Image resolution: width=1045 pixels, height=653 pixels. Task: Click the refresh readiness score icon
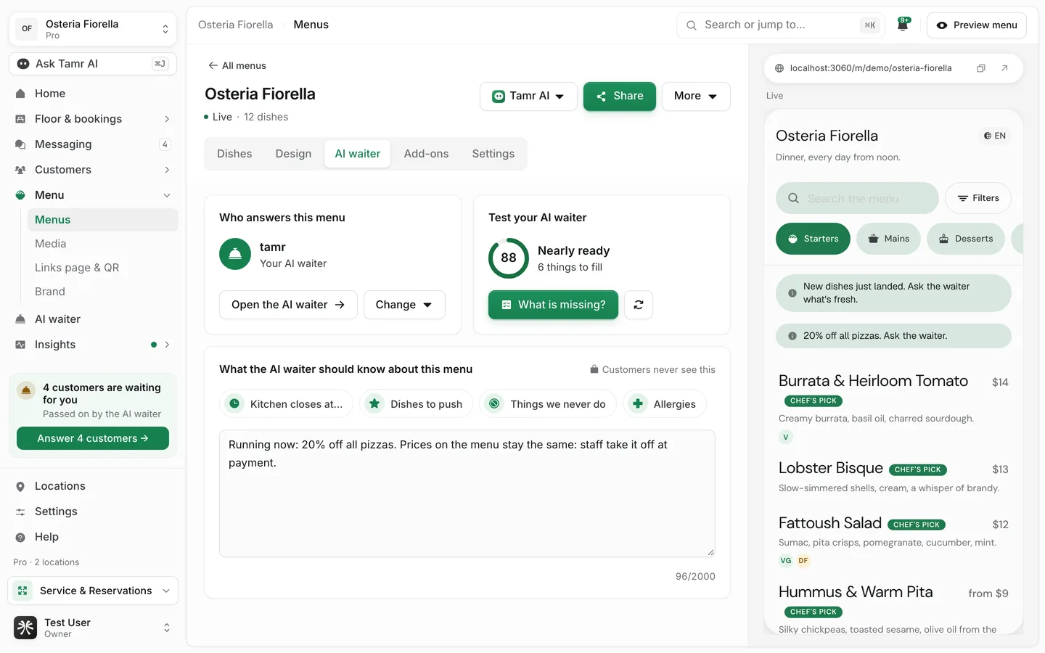[x=639, y=305]
